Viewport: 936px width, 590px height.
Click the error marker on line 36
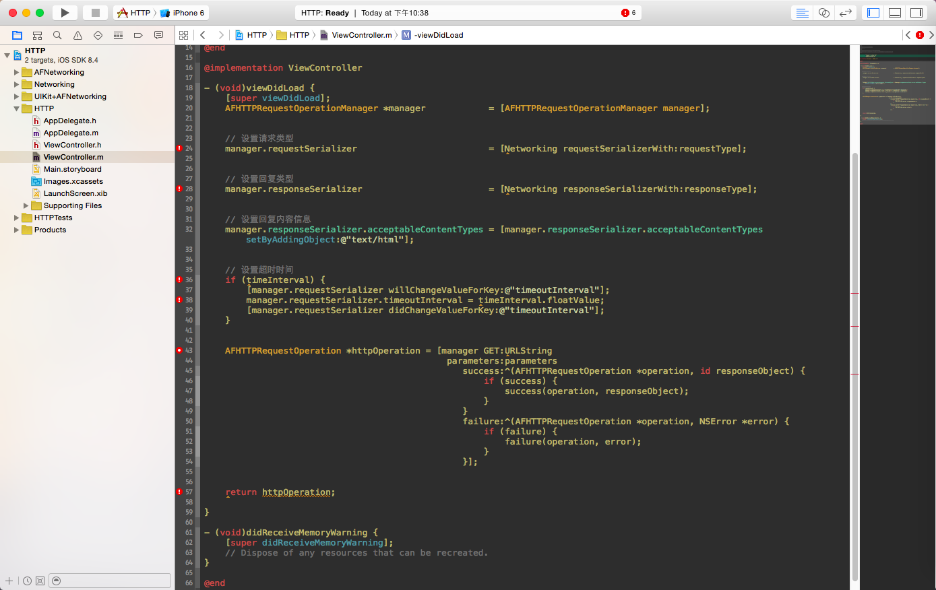point(180,280)
